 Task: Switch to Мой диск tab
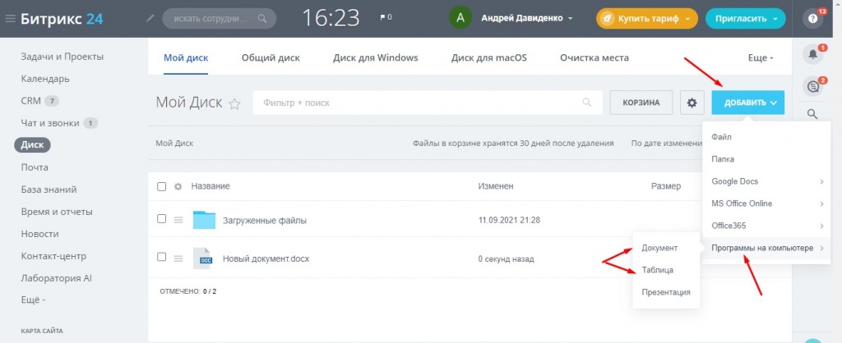click(x=186, y=57)
